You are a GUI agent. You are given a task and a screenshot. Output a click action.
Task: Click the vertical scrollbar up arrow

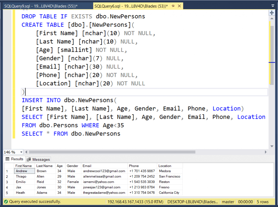coord(272,18)
